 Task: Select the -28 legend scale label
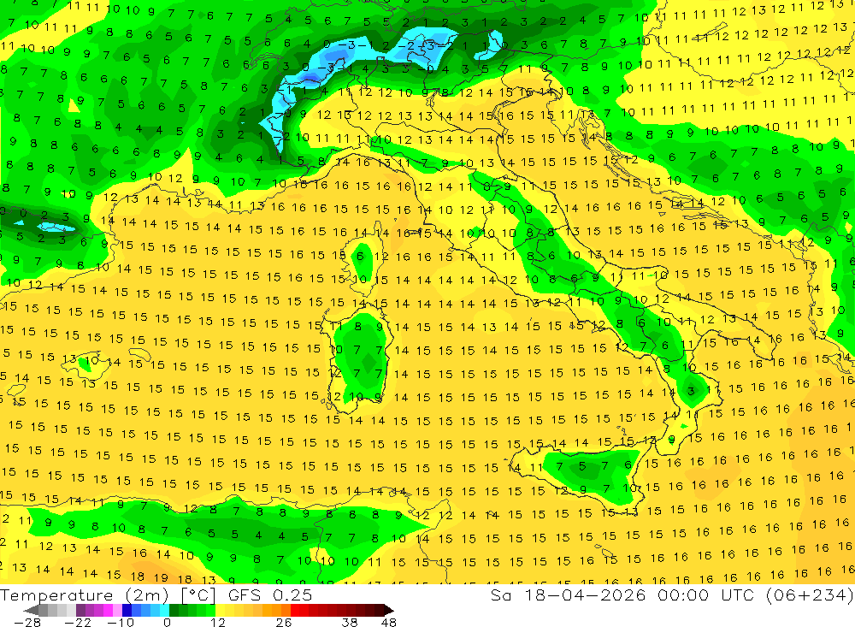pos(27,623)
